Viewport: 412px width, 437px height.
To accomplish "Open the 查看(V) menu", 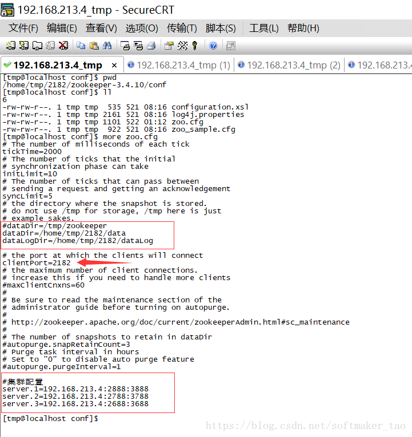I will pos(101,28).
